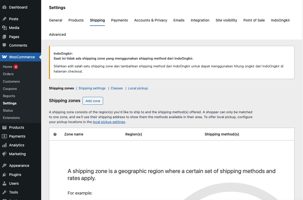Click the Appearance paintbrush icon
The height and width of the screenshot is (200, 303).
coord(4,166)
